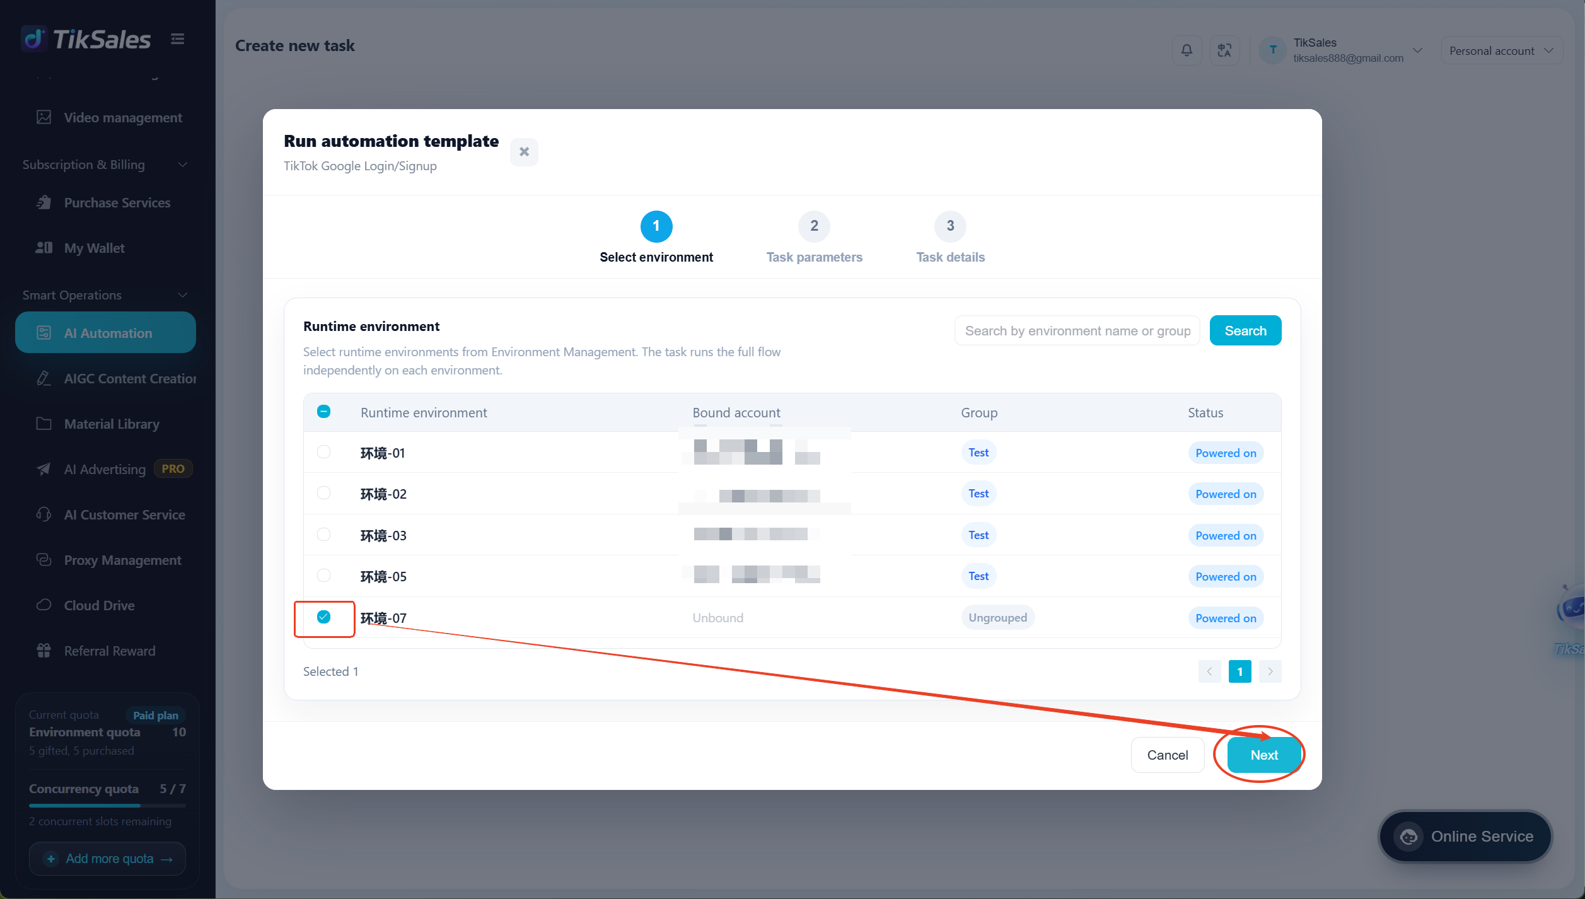
Task: Click the Next button
Action: 1264,755
